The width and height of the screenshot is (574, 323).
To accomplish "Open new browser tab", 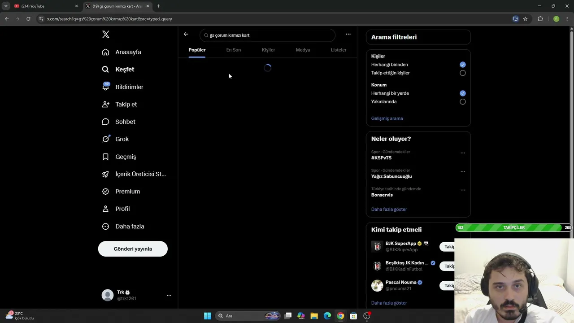I will pos(158,6).
